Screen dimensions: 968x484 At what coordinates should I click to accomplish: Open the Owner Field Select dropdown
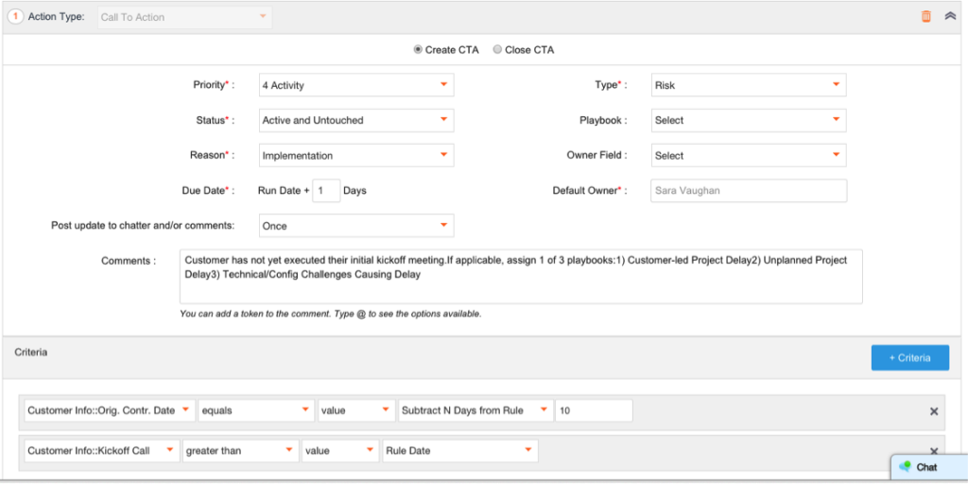748,155
